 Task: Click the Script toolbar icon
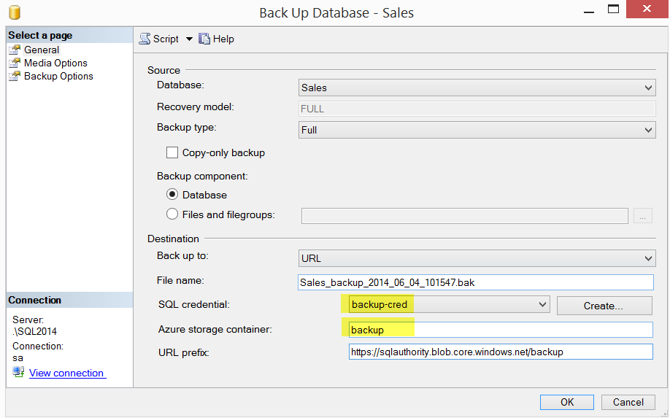point(145,39)
